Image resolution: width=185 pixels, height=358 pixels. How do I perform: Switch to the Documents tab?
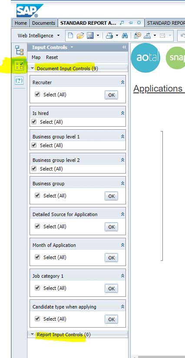[x=43, y=23]
